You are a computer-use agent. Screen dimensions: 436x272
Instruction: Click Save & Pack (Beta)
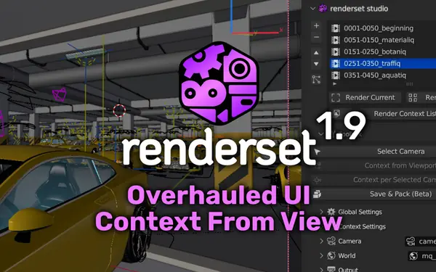click(374, 194)
